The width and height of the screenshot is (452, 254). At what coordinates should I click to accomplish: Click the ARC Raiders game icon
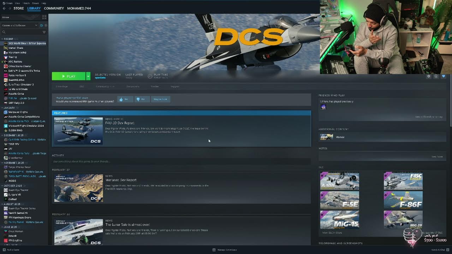click(6, 62)
